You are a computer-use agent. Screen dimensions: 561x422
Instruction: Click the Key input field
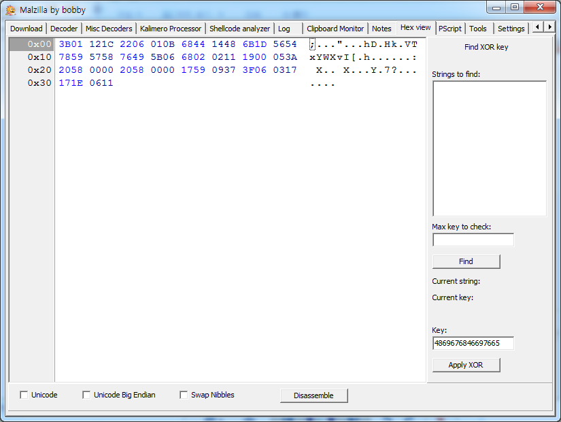[x=473, y=343]
